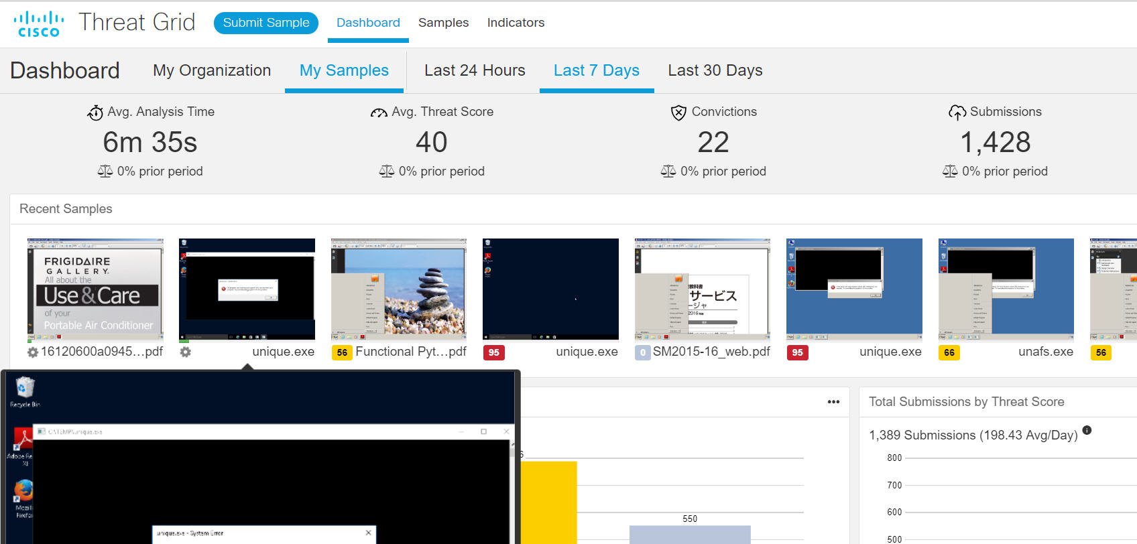Click the Cisco logo

point(39,23)
